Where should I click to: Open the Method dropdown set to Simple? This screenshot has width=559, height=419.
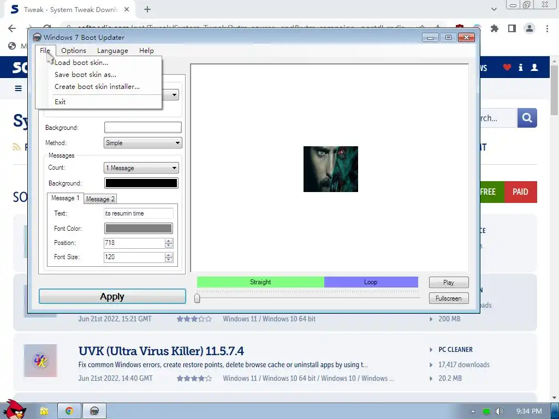(x=142, y=143)
